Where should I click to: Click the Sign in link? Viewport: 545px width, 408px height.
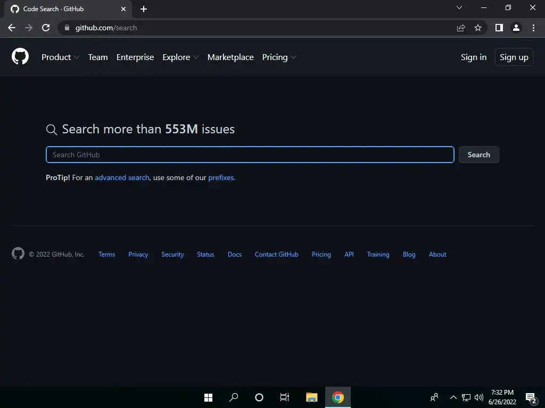click(473, 57)
